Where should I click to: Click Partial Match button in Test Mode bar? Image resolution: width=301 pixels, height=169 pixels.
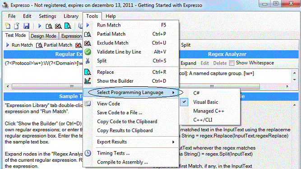(55, 45)
